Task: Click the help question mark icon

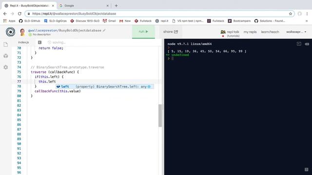Action: 307,170
